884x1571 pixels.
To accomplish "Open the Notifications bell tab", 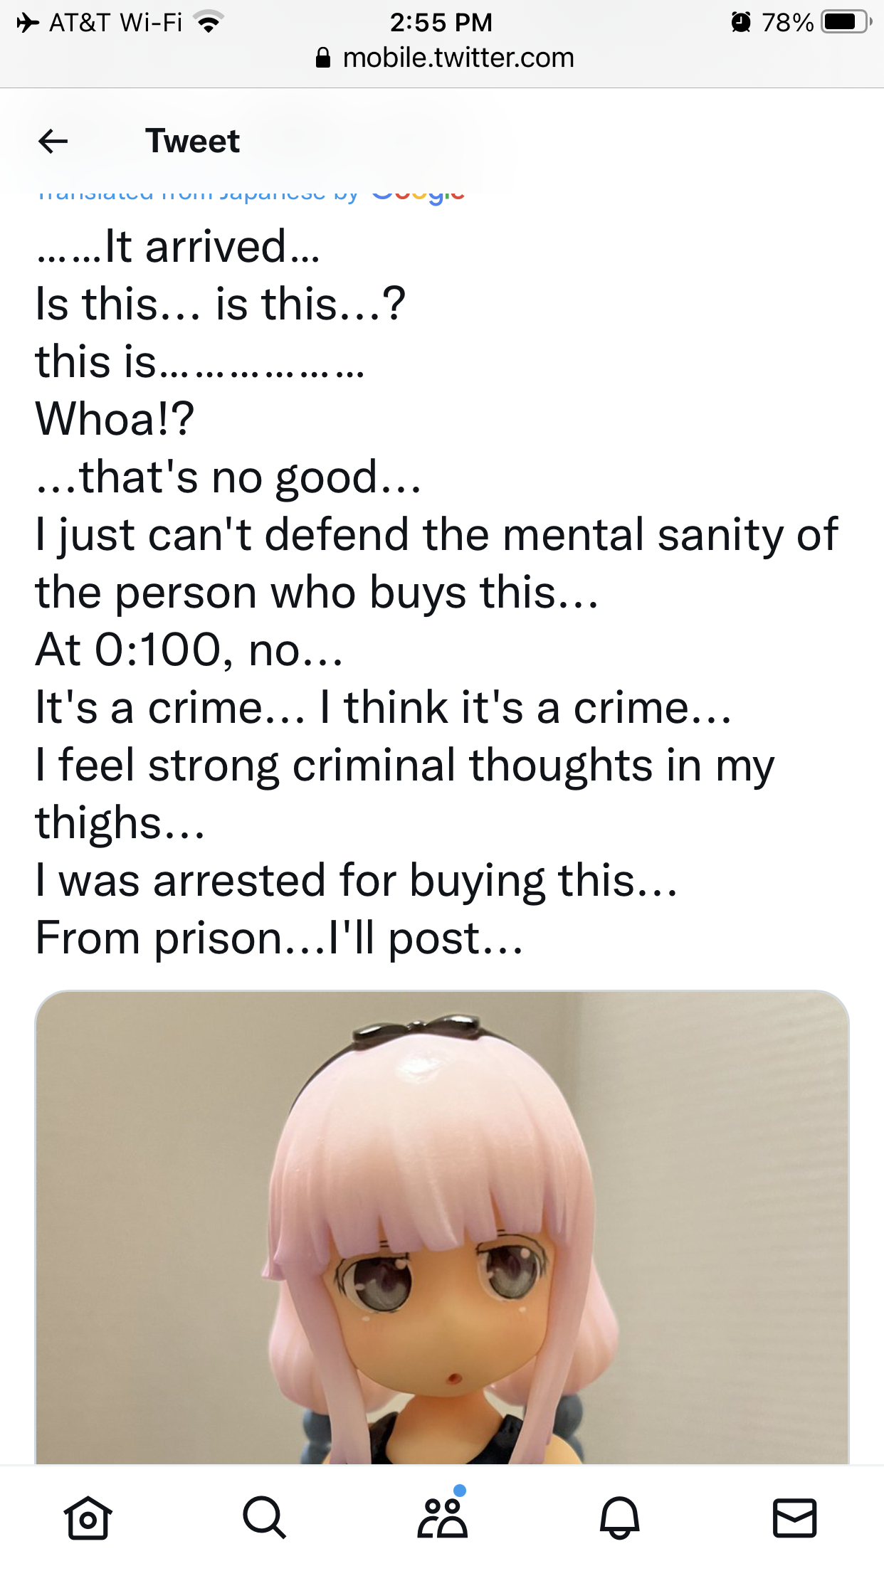I will [619, 1518].
